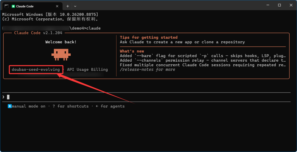Maximize the terminal window
The height and width of the screenshot is (152, 297).
click(x=279, y=5)
